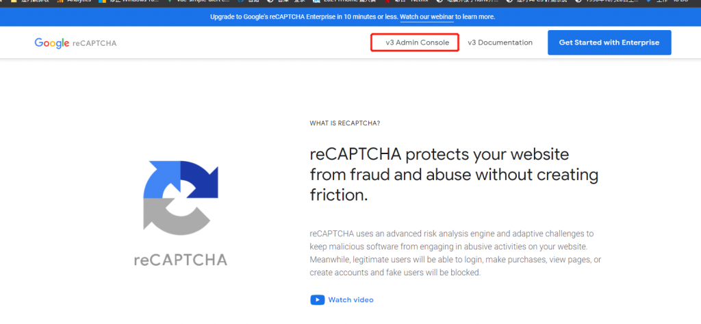The image size is (701, 324).
Task: Click Get Started with Enterprise button
Action: pyautogui.click(x=609, y=42)
